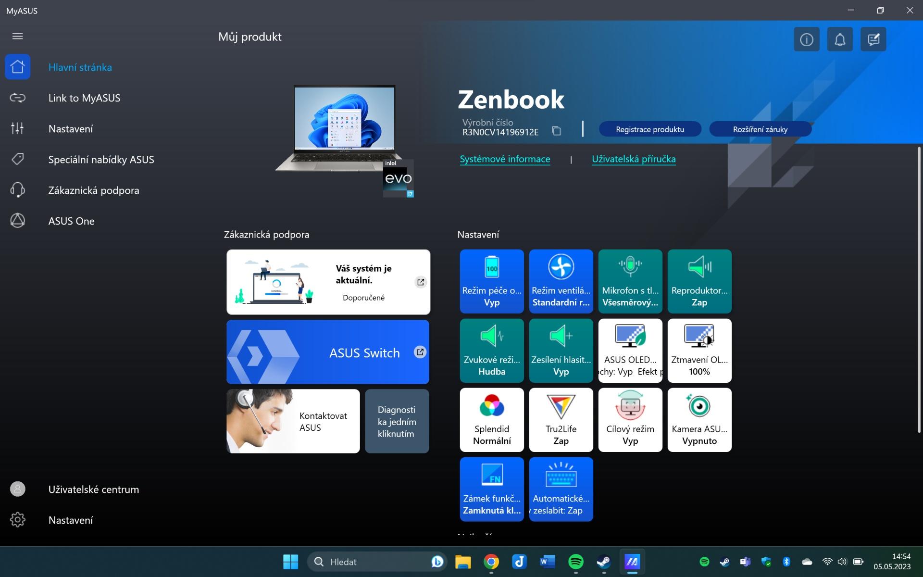The width and height of the screenshot is (923, 577).
Task: Open Bing chat icon in search box
Action: (x=437, y=562)
